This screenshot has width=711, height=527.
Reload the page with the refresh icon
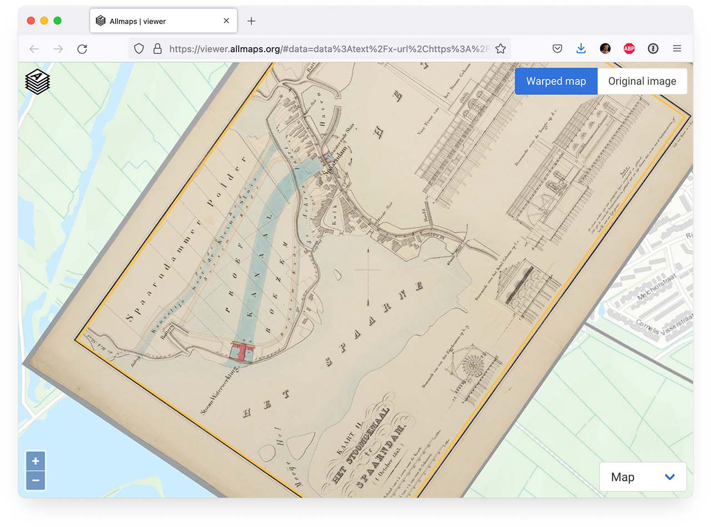[82, 49]
